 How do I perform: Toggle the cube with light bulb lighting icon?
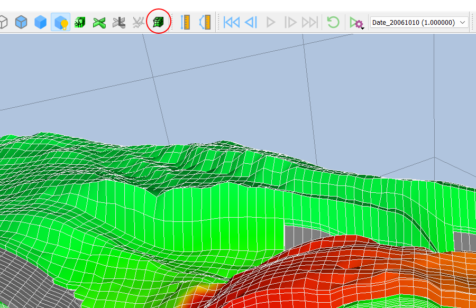click(60, 22)
